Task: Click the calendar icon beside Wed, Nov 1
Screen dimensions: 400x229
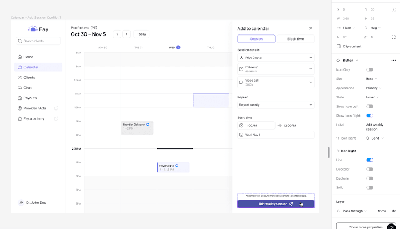Action: 241,135
